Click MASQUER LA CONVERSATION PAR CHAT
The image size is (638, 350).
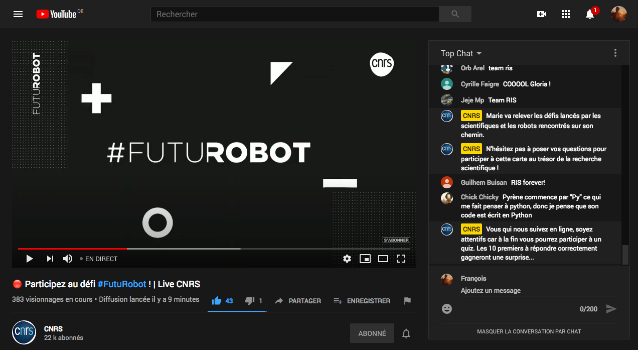[529, 331]
